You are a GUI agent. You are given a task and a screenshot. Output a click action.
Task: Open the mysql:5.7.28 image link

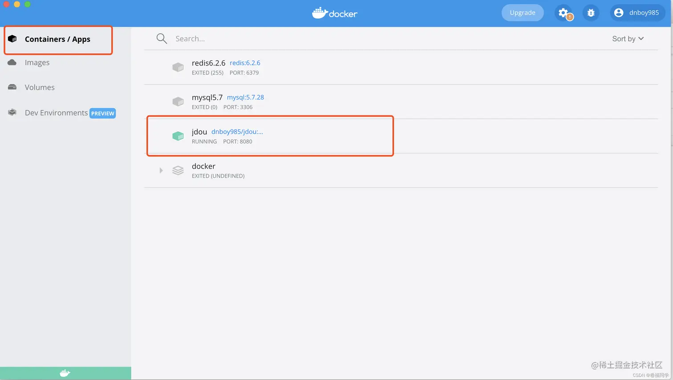245,97
